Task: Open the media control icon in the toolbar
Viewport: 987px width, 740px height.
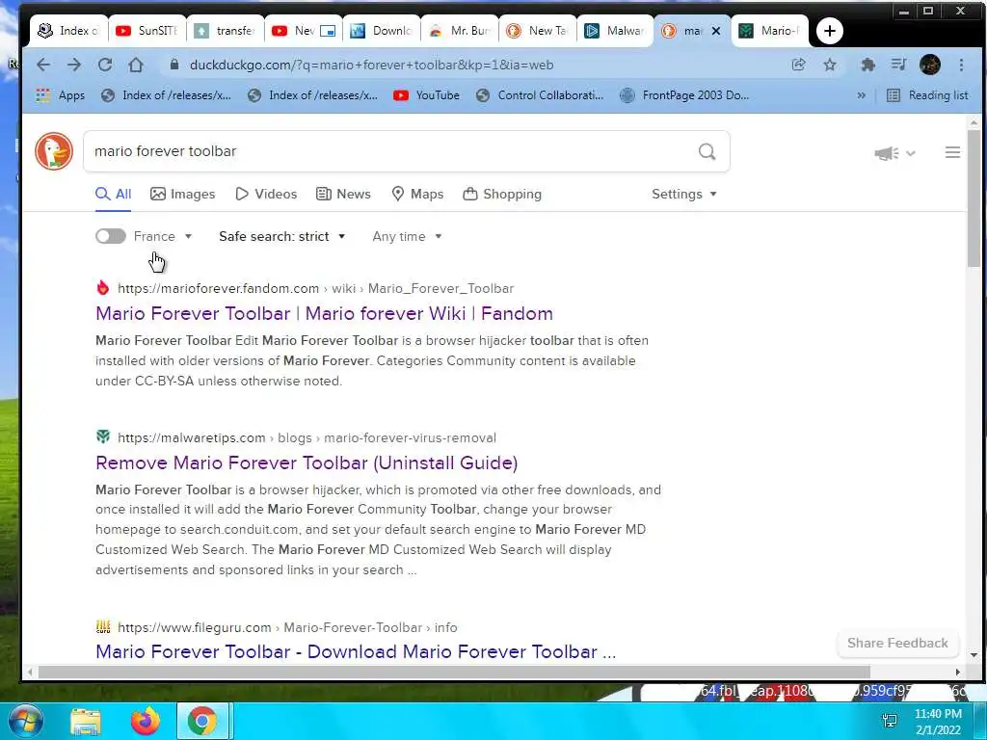Action: tap(899, 65)
